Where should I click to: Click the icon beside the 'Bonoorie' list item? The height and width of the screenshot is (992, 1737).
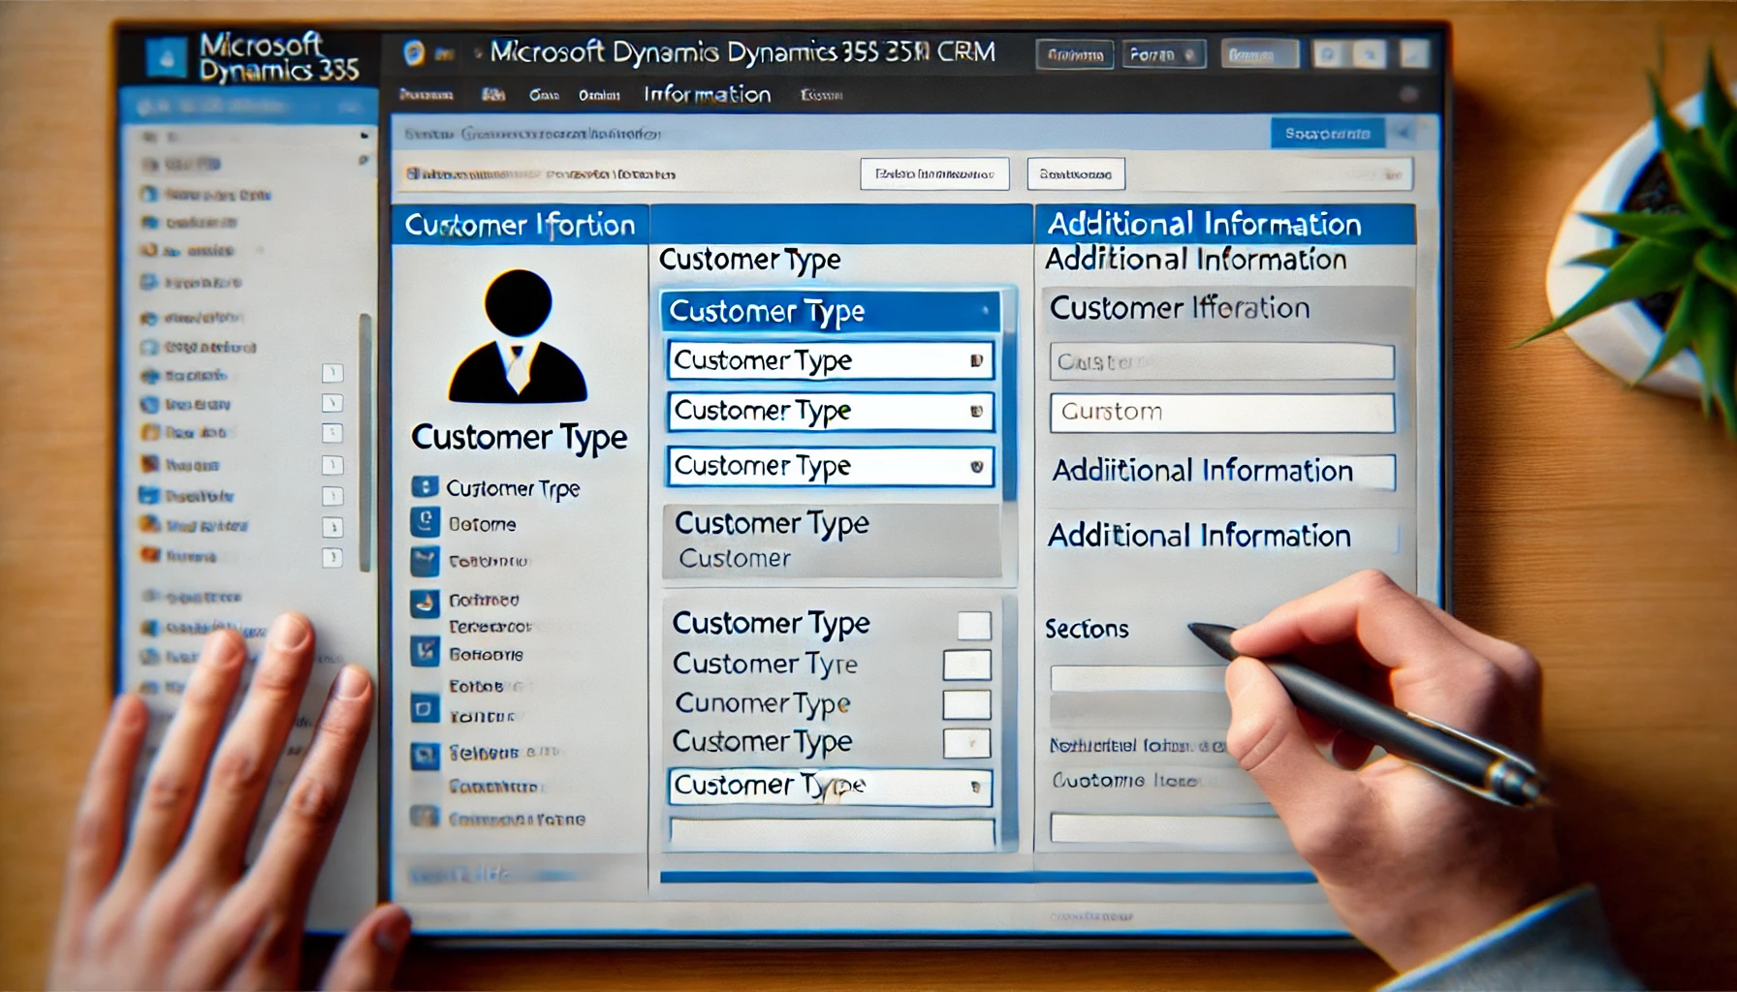click(425, 651)
